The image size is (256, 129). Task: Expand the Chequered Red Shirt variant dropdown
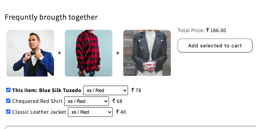(x=87, y=101)
